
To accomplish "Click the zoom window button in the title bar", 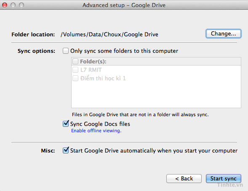I will 21,5.
